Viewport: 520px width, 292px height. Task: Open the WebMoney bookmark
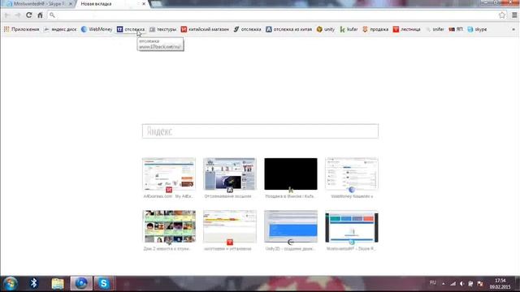[x=97, y=29]
